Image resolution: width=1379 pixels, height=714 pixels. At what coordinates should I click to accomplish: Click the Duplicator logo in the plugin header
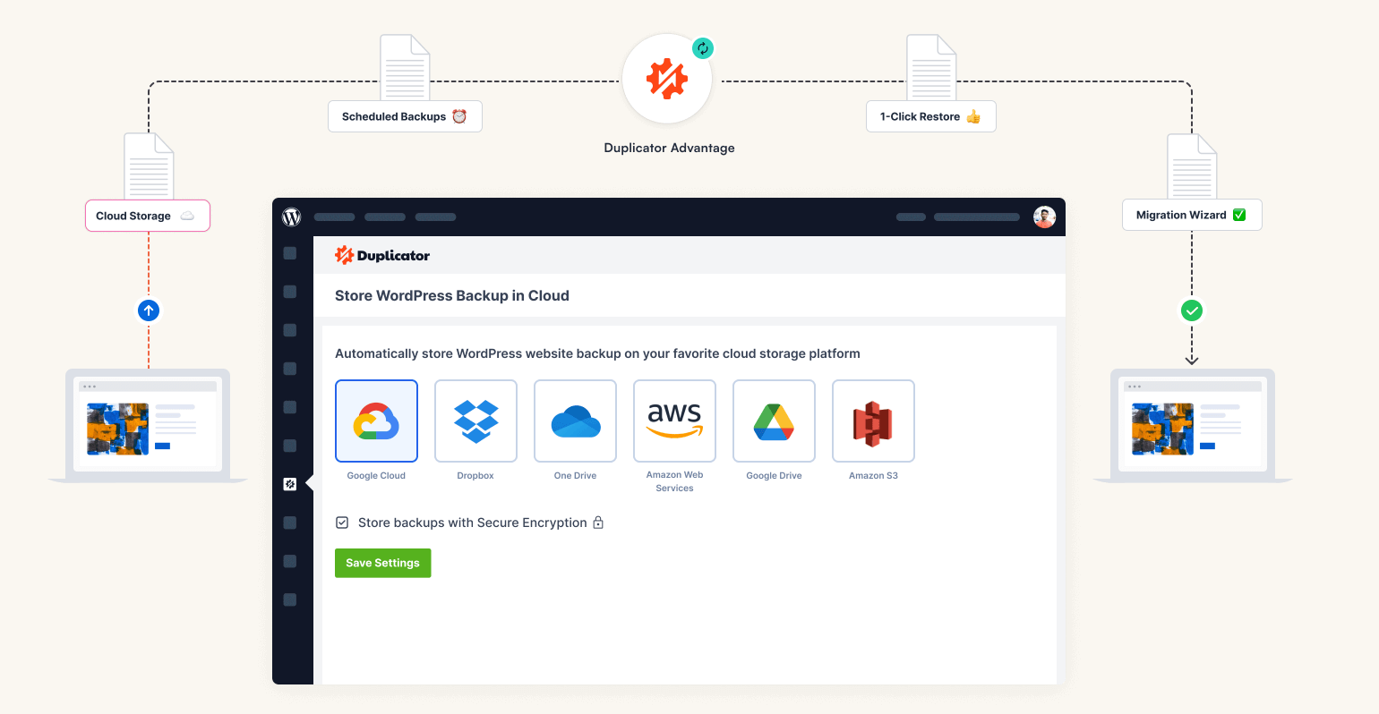(x=382, y=255)
